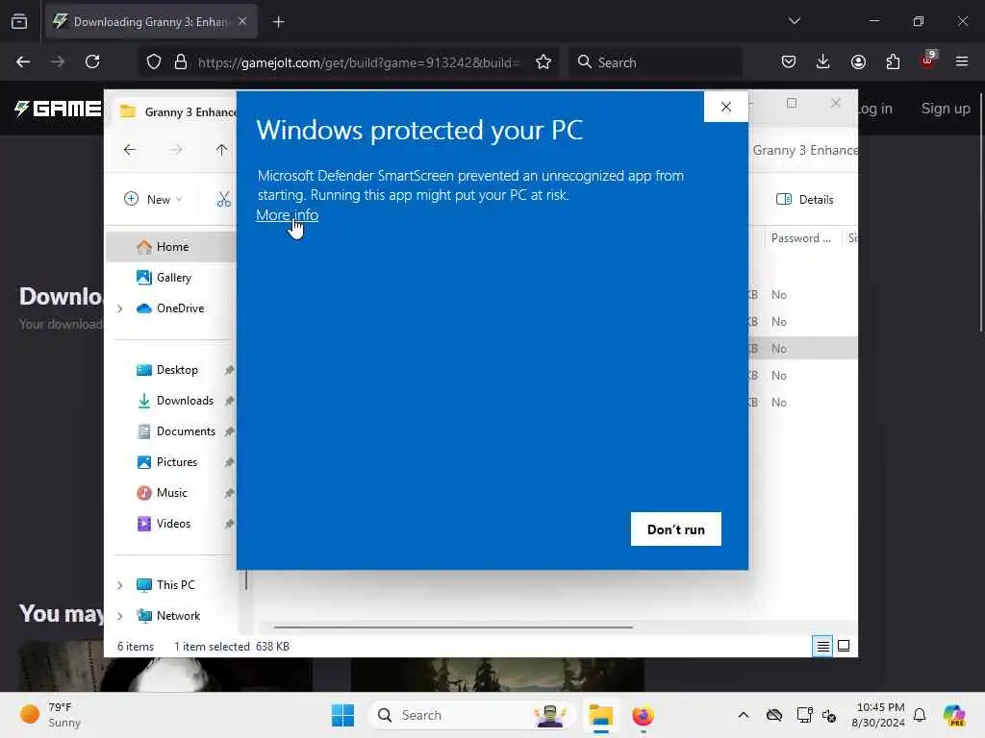Open Videos quick access folder
This screenshot has width=985, height=738.
click(x=173, y=524)
